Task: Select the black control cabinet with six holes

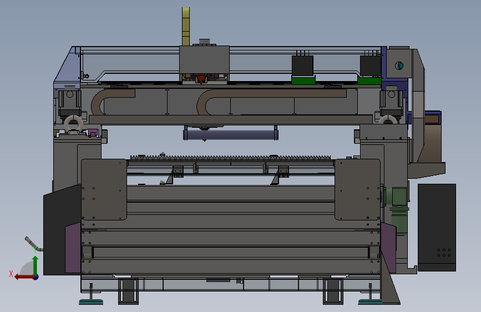Action: [437, 228]
